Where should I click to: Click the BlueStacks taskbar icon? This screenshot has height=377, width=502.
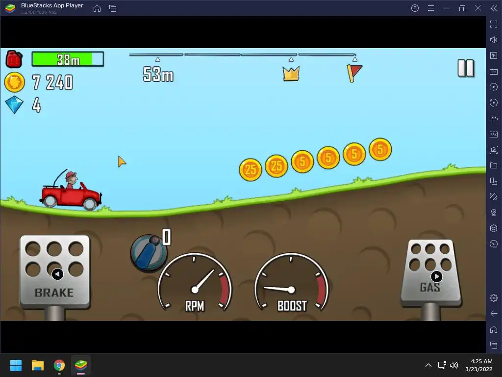click(x=81, y=365)
